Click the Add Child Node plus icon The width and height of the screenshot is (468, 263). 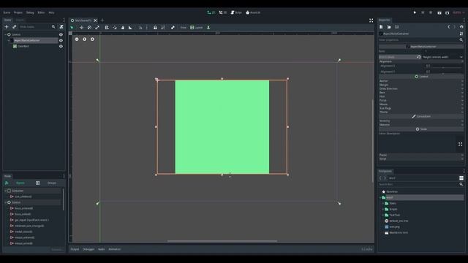7,27
